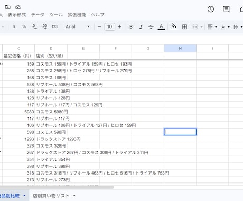Click the horizontal scrollbar
The height and width of the screenshot is (201, 243).
click(x=57, y=187)
